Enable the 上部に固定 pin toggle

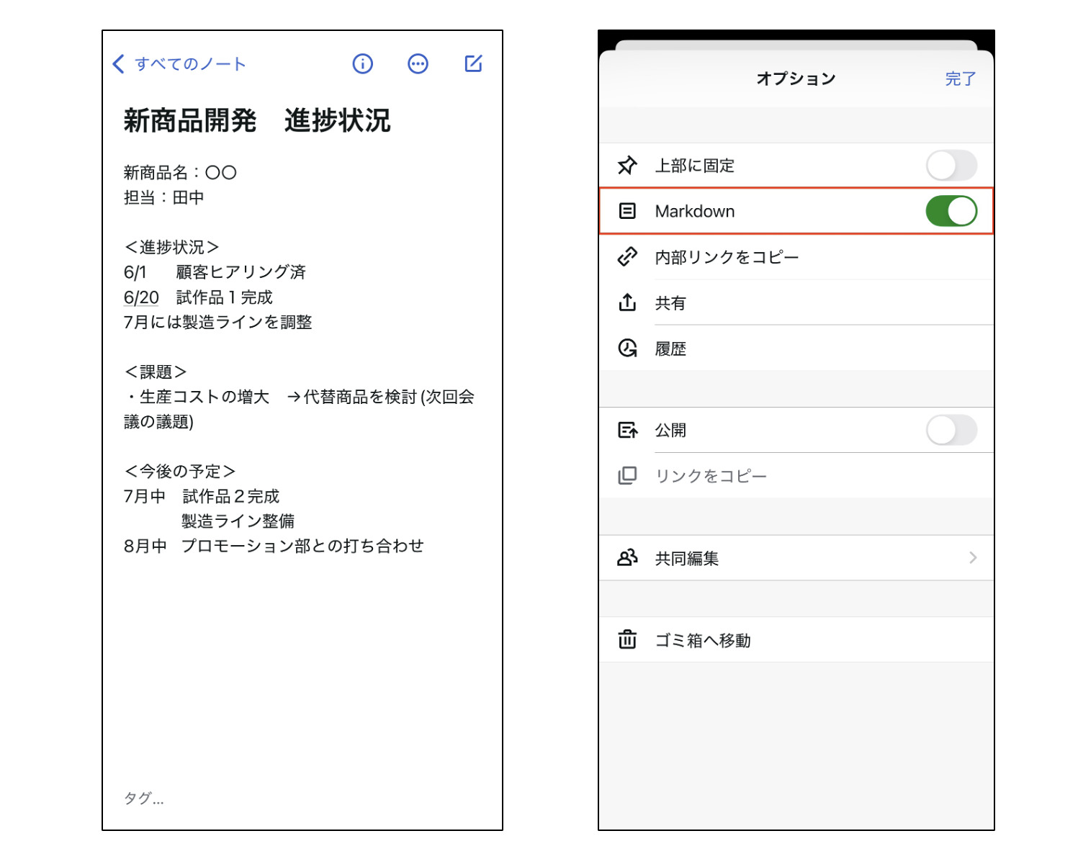coord(952,165)
